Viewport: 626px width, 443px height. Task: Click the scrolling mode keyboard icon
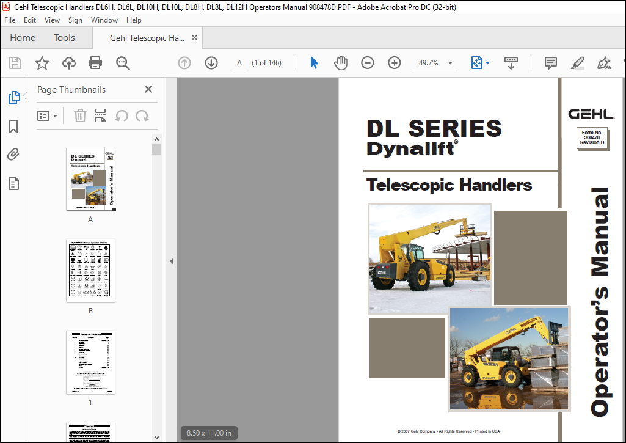point(511,63)
